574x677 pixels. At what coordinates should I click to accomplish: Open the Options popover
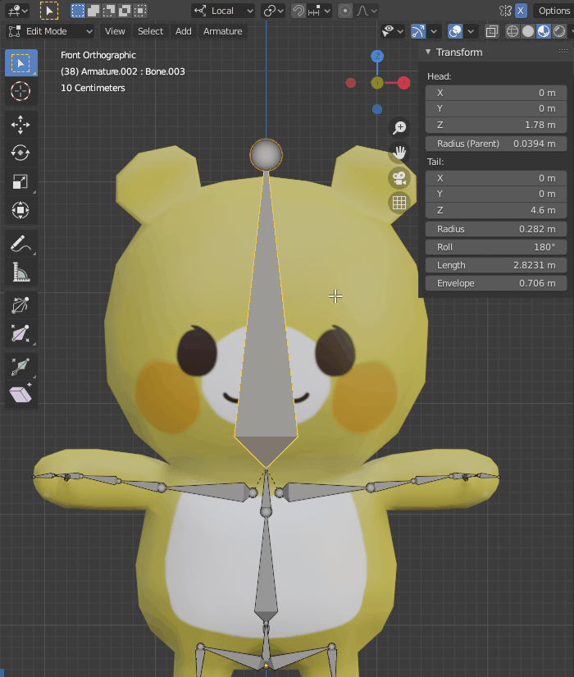click(553, 11)
